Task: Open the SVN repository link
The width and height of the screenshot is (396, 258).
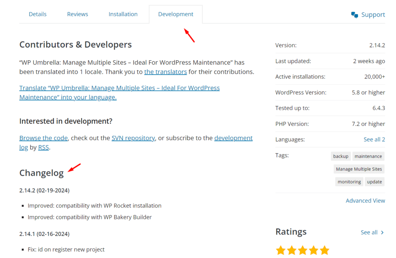Action: 133,138
